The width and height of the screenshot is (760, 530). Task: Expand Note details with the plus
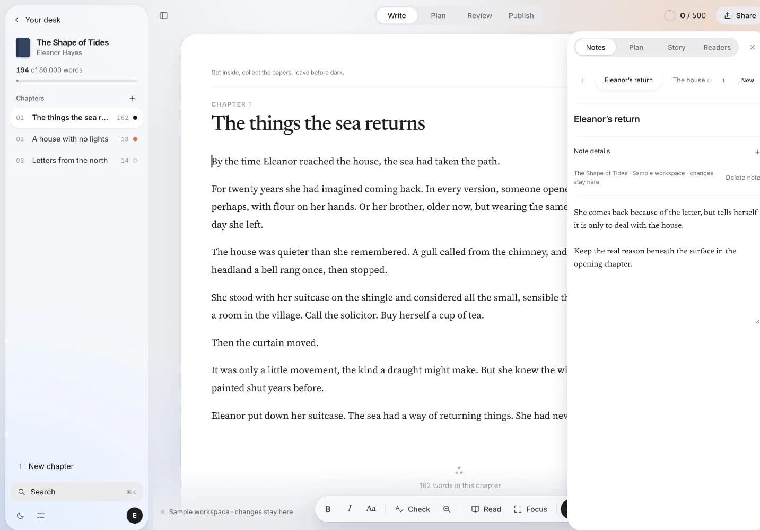point(757,152)
